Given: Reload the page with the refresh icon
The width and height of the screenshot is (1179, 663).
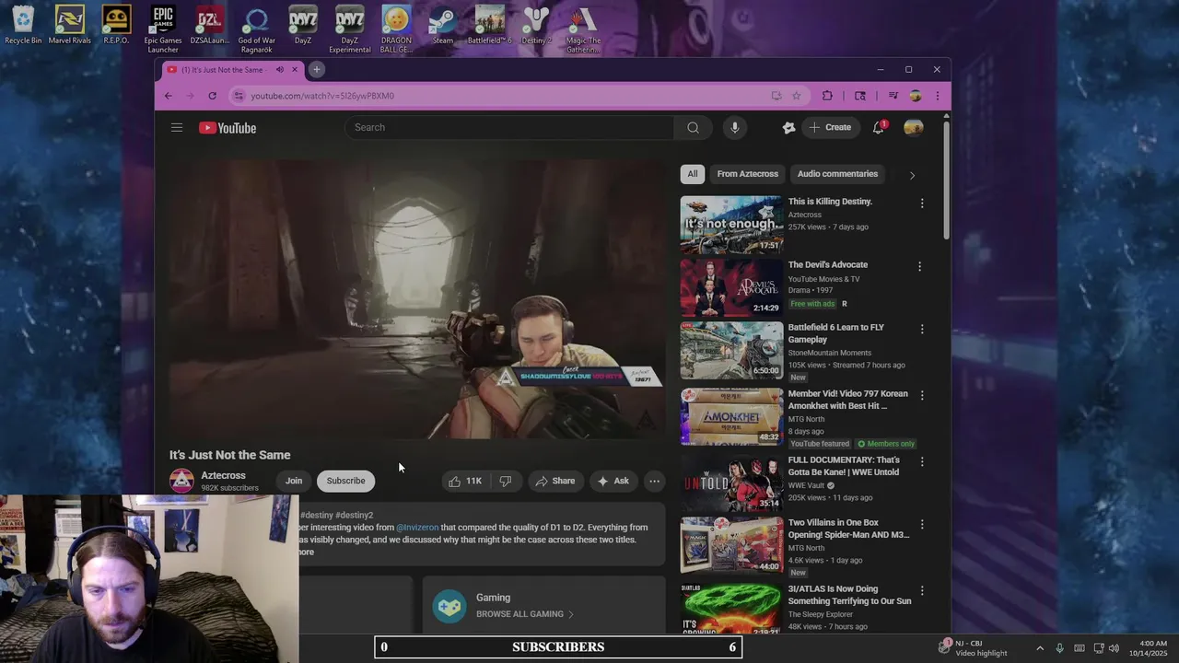Looking at the screenshot, I should click(212, 96).
